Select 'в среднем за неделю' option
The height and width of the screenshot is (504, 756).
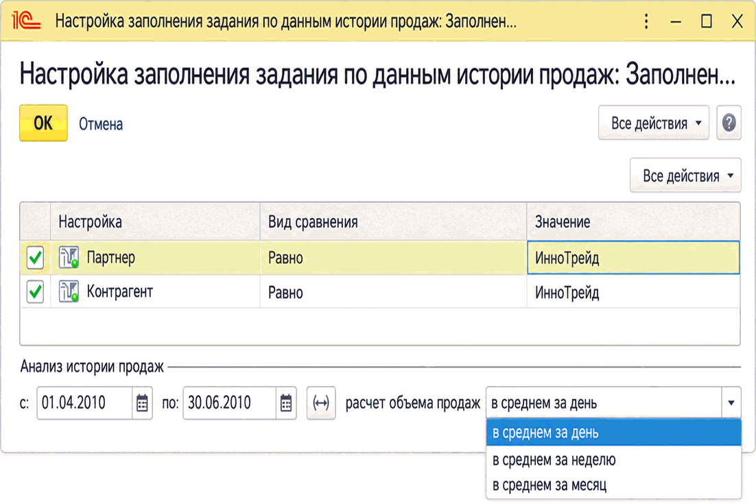point(613,459)
